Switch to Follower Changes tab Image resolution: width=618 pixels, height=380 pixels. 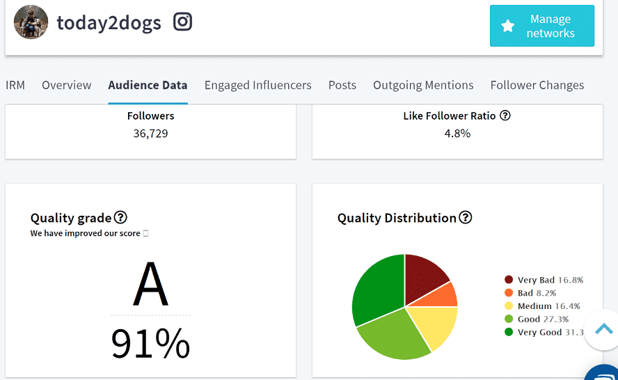pyautogui.click(x=537, y=85)
